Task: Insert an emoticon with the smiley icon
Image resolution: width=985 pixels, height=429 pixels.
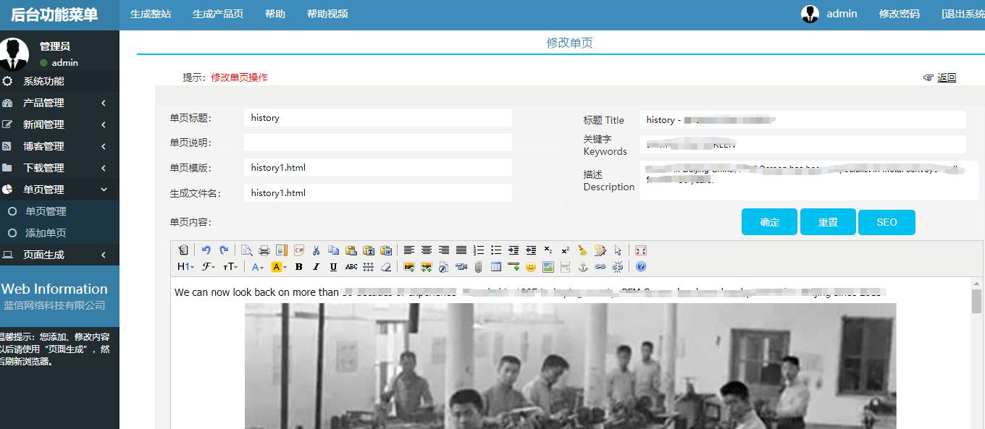Action: (x=531, y=267)
